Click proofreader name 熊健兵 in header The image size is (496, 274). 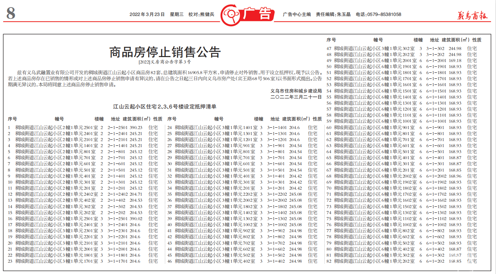tap(207, 15)
